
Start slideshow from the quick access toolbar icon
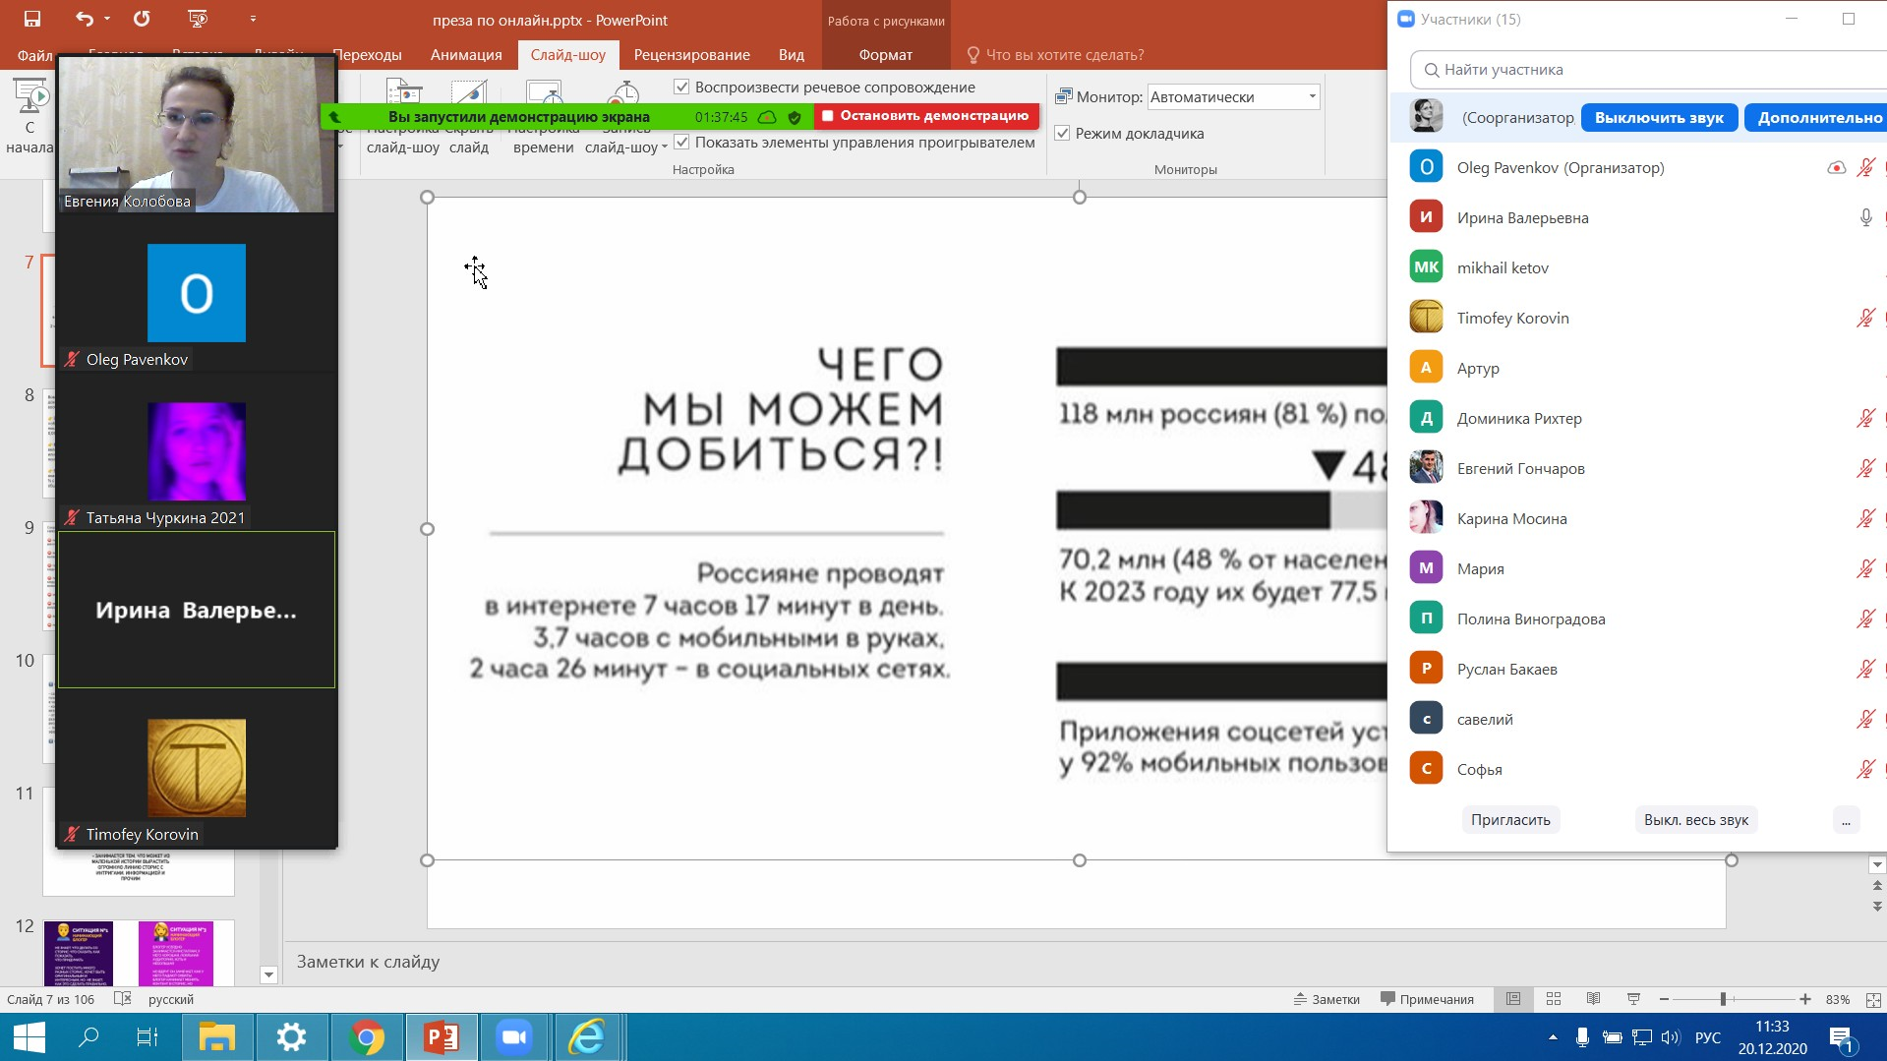click(x=197, y=19)
